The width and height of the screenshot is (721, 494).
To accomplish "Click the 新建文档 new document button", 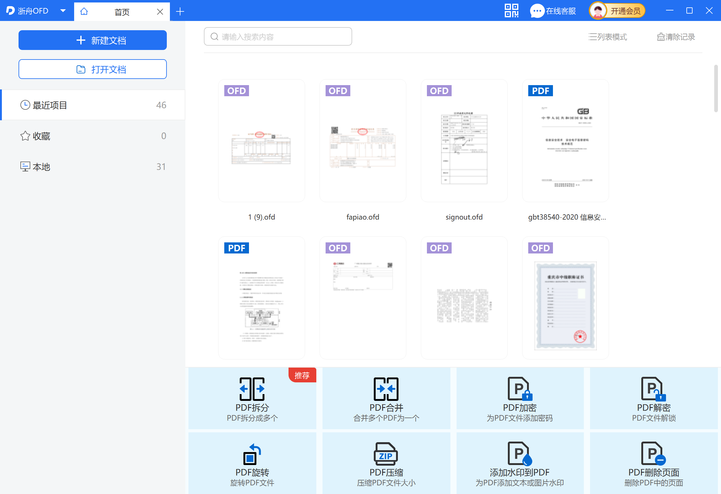I will click(92, 40).
